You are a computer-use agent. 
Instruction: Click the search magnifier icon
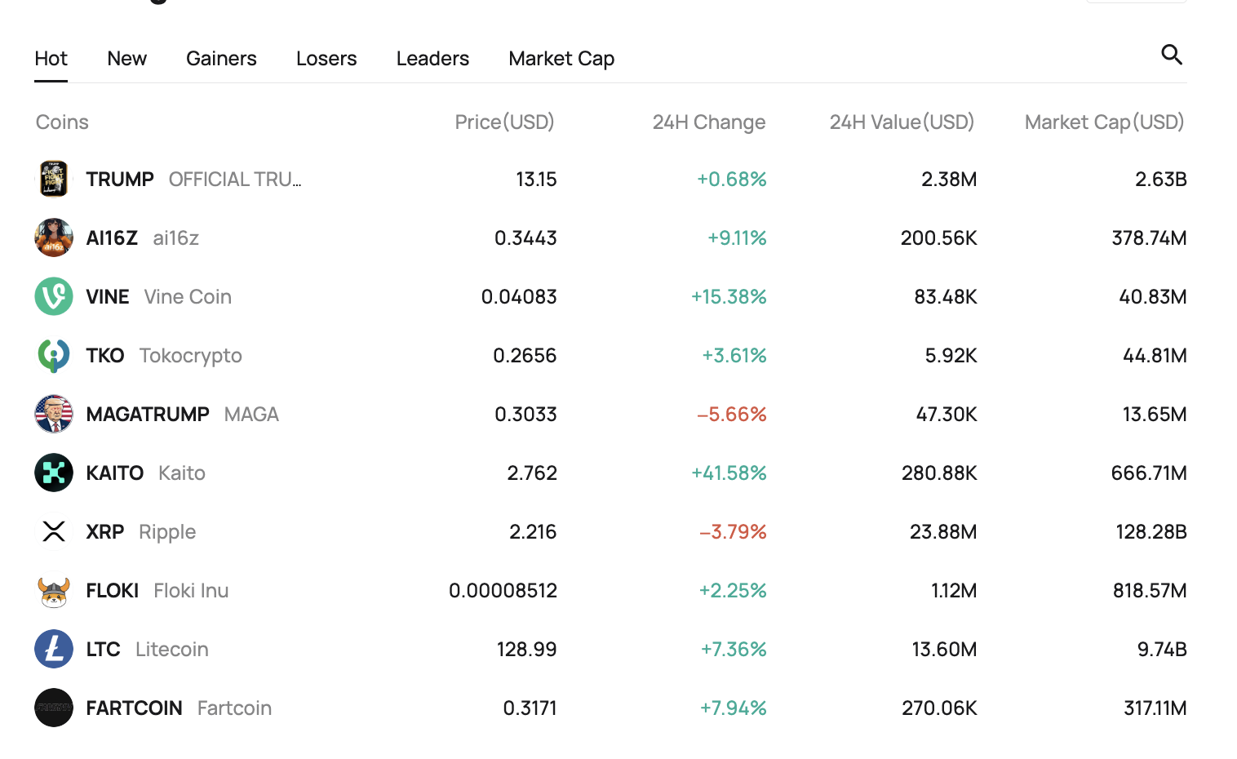point(1172,55)
